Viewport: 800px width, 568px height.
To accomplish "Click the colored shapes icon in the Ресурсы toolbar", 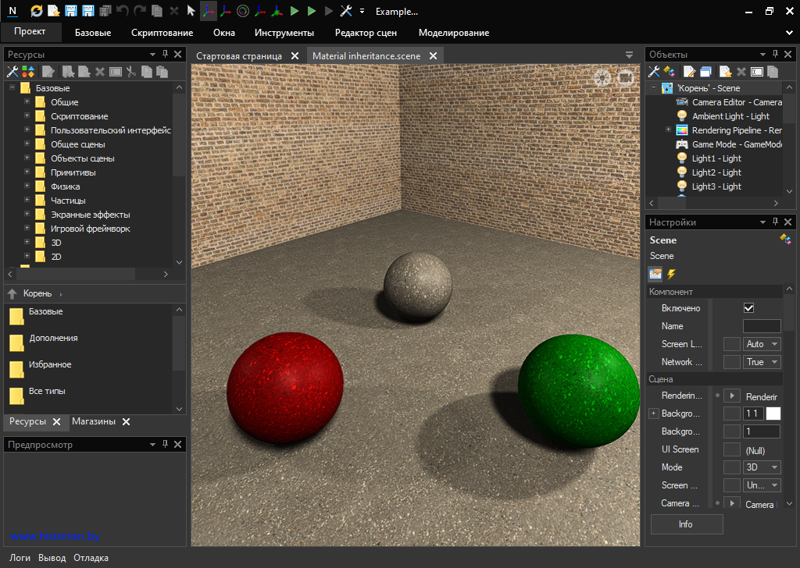I will tap(28, 72).
